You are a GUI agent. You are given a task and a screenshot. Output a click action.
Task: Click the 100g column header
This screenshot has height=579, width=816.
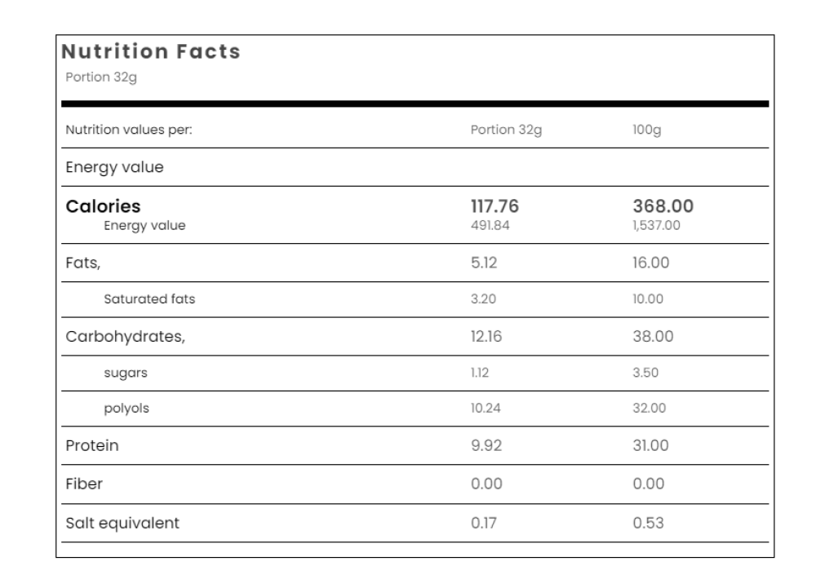pos(641,129)
